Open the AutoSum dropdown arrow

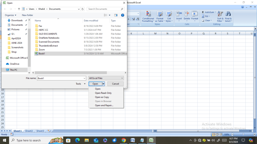215,12
